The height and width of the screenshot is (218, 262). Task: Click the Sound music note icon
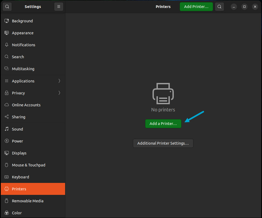[x=6, y=129]
